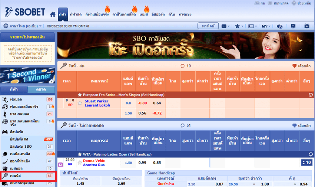Viewport: 315px width, 187px height.
Task: Click the ผล results link at top
Action: 260,3
